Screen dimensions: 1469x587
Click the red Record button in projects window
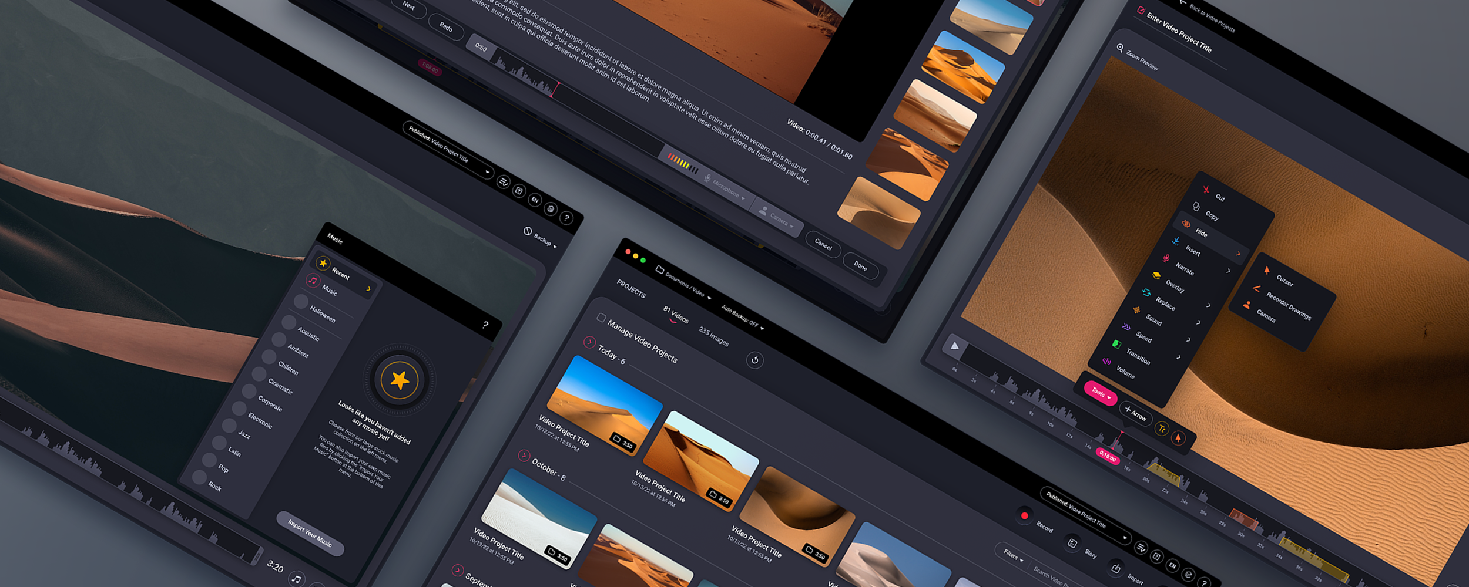(x=1024, y=515)
